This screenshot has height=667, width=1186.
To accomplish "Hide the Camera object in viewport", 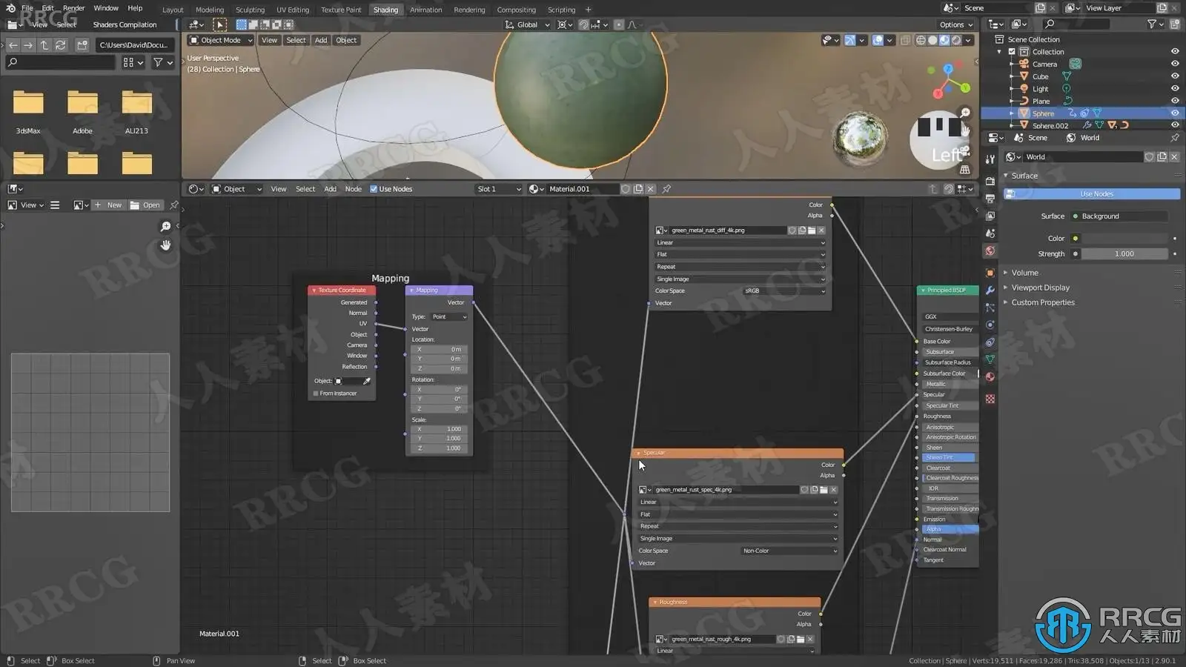I will pos(1175,64).
